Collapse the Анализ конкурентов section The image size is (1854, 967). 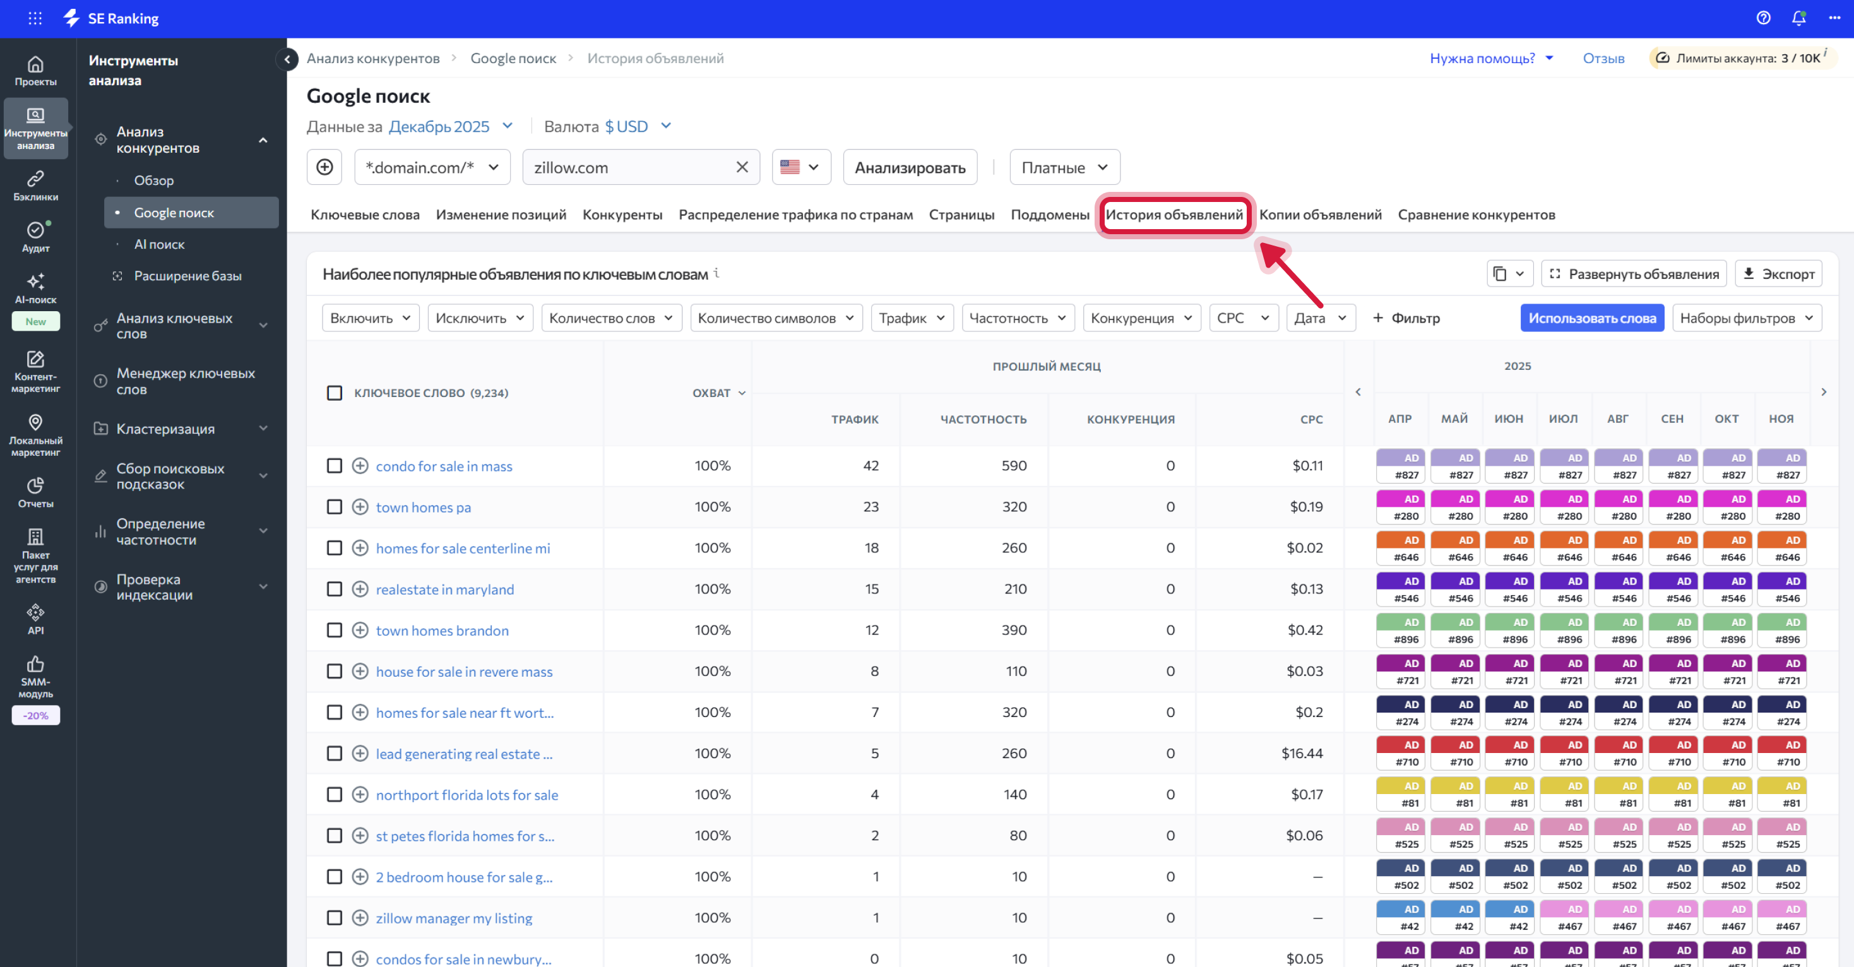pyautogui.click(x=263, y=139)
